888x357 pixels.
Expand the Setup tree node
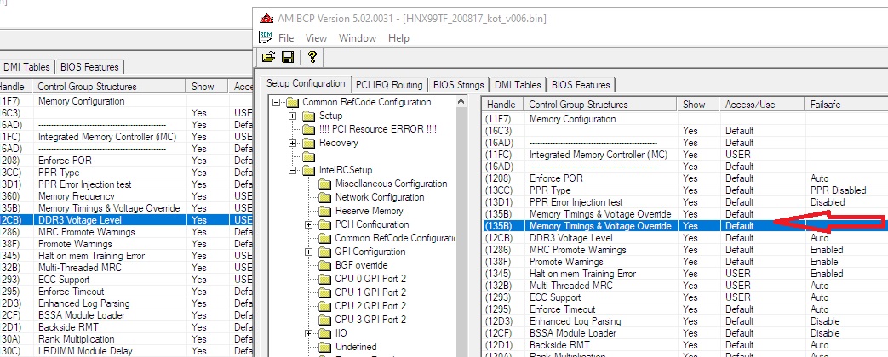tap(293, 116)
